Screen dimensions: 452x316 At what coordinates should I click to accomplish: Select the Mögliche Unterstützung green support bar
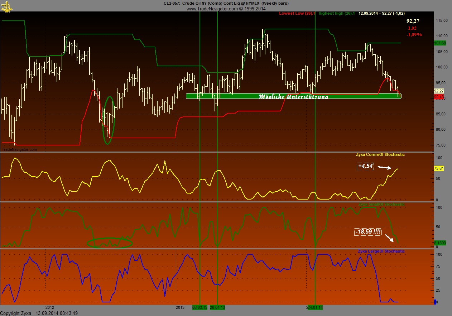pos(293,96)
